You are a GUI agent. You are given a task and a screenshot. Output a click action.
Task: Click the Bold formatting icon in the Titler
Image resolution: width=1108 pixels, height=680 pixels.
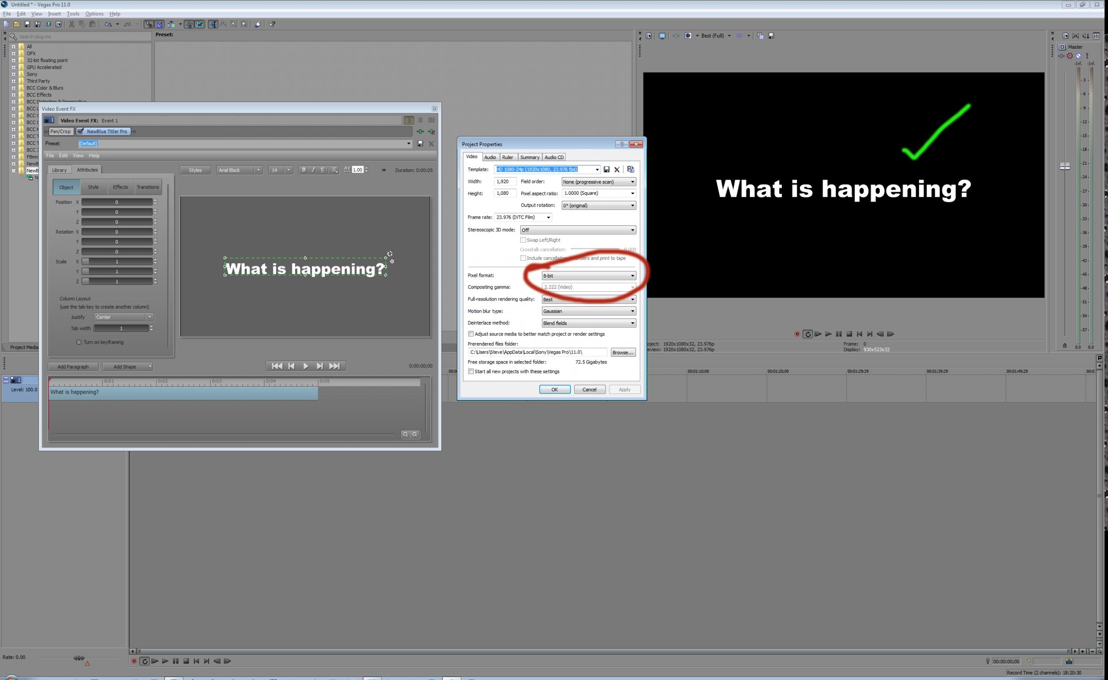pos(304,170)
